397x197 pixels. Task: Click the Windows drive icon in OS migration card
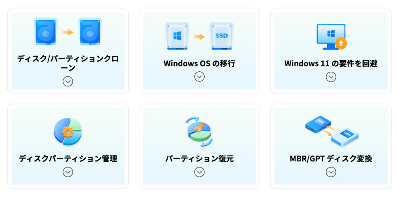tap(177, 36)
